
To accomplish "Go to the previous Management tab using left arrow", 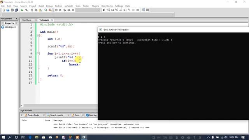I will (2, 23).
